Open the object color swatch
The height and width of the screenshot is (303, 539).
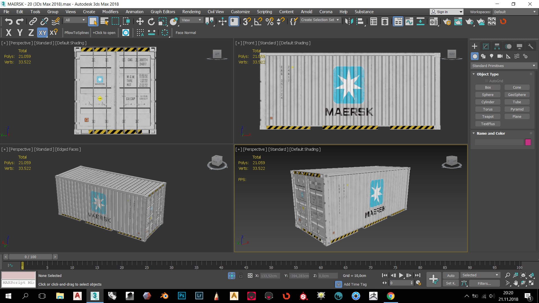pyautogui.click(x=528, y=142)
